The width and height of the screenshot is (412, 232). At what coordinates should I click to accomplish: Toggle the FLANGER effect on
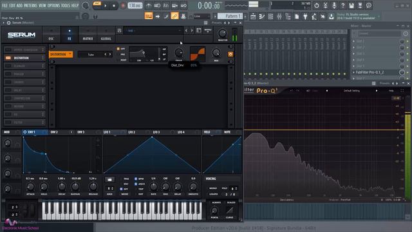tap(8, 66)
